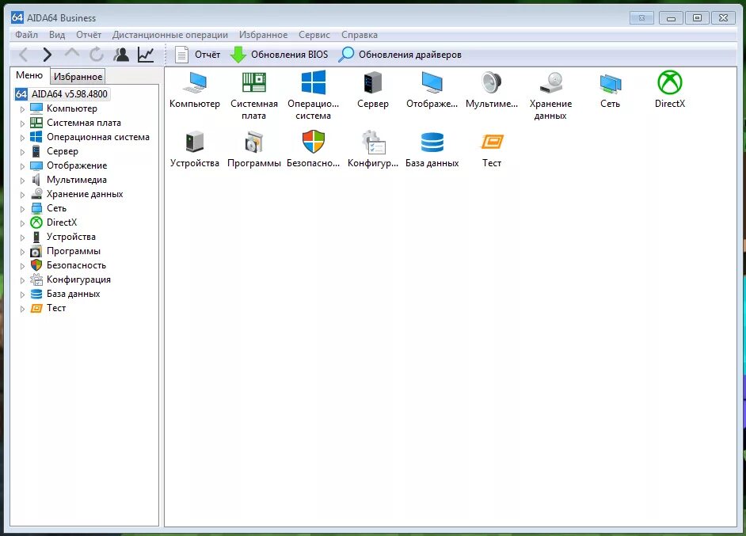Open user management person icon in toolbar
Image resolution: width=746 pixels, height=536 pixels.
tap(121, 54)
